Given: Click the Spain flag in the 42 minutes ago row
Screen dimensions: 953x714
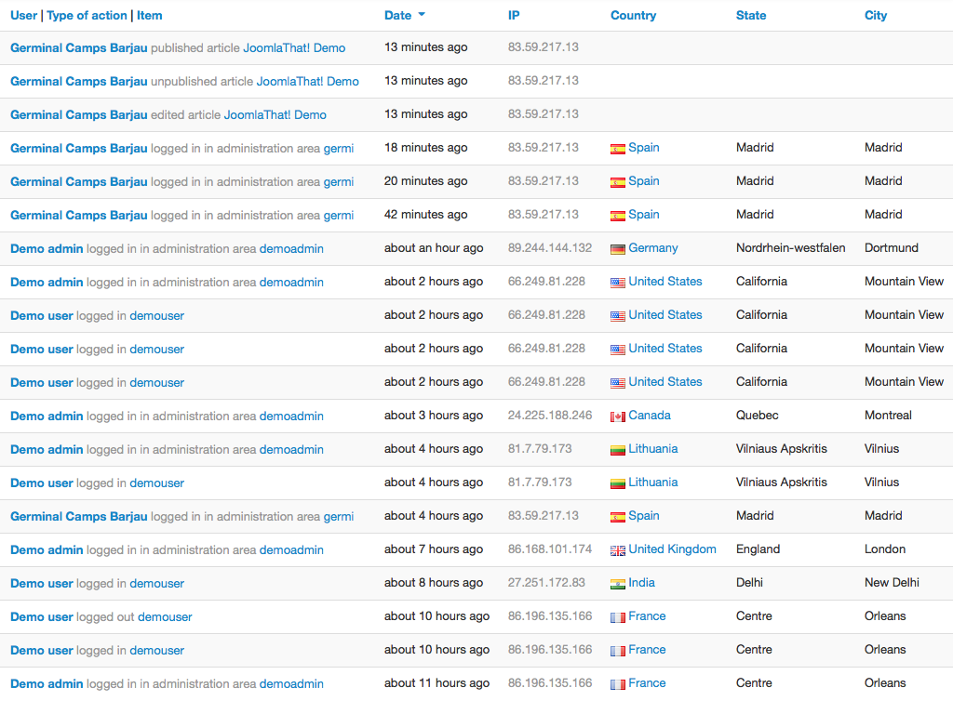Looking at the screenshot, I should [618, 216].
